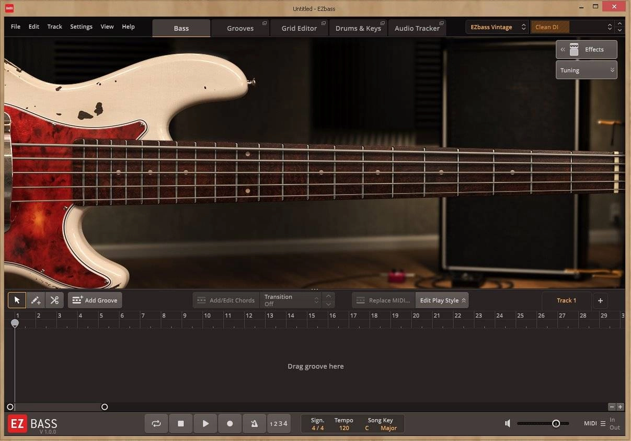
Task: Open the Help menu
Action: tap(128, 27)
